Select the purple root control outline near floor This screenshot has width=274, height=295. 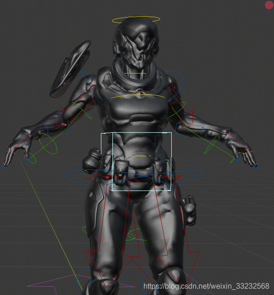tap(81, 285)
